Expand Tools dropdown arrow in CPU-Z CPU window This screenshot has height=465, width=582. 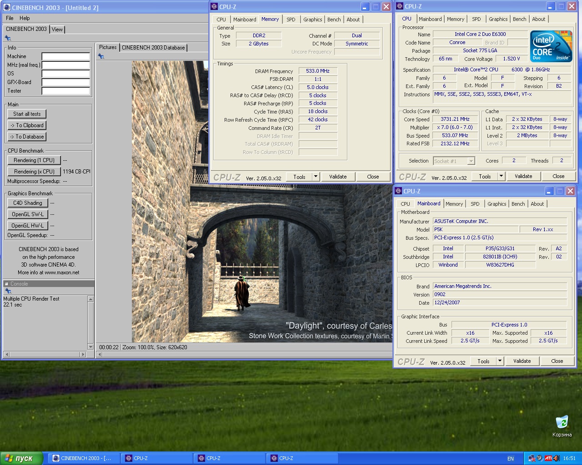502,176
